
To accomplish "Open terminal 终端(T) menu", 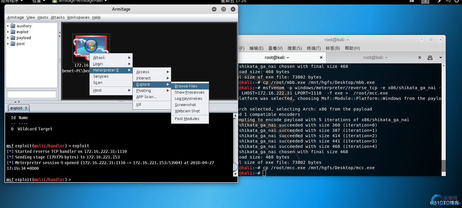I will click(x=314, y=48).
